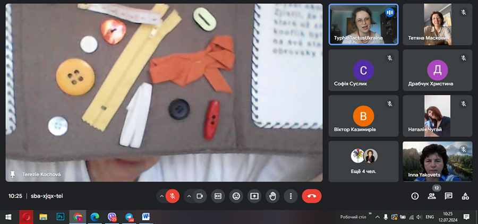Unmute the microphone in call controls
Image resolution: width=478 pixels, height=224 pixels.
point(173,196)
